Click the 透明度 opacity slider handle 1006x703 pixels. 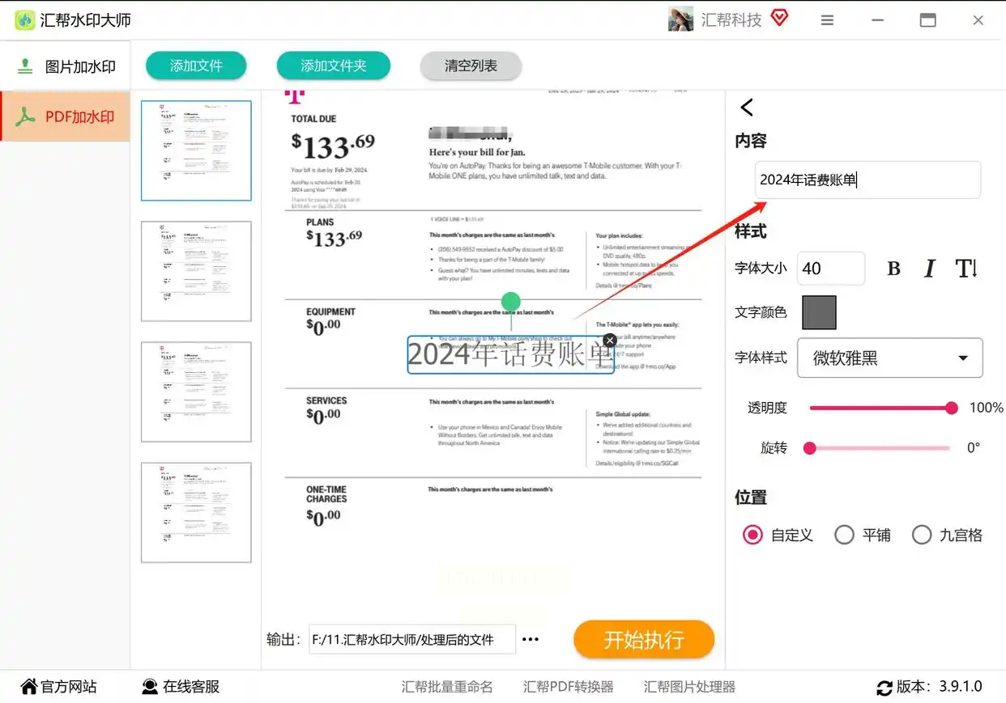952,408
